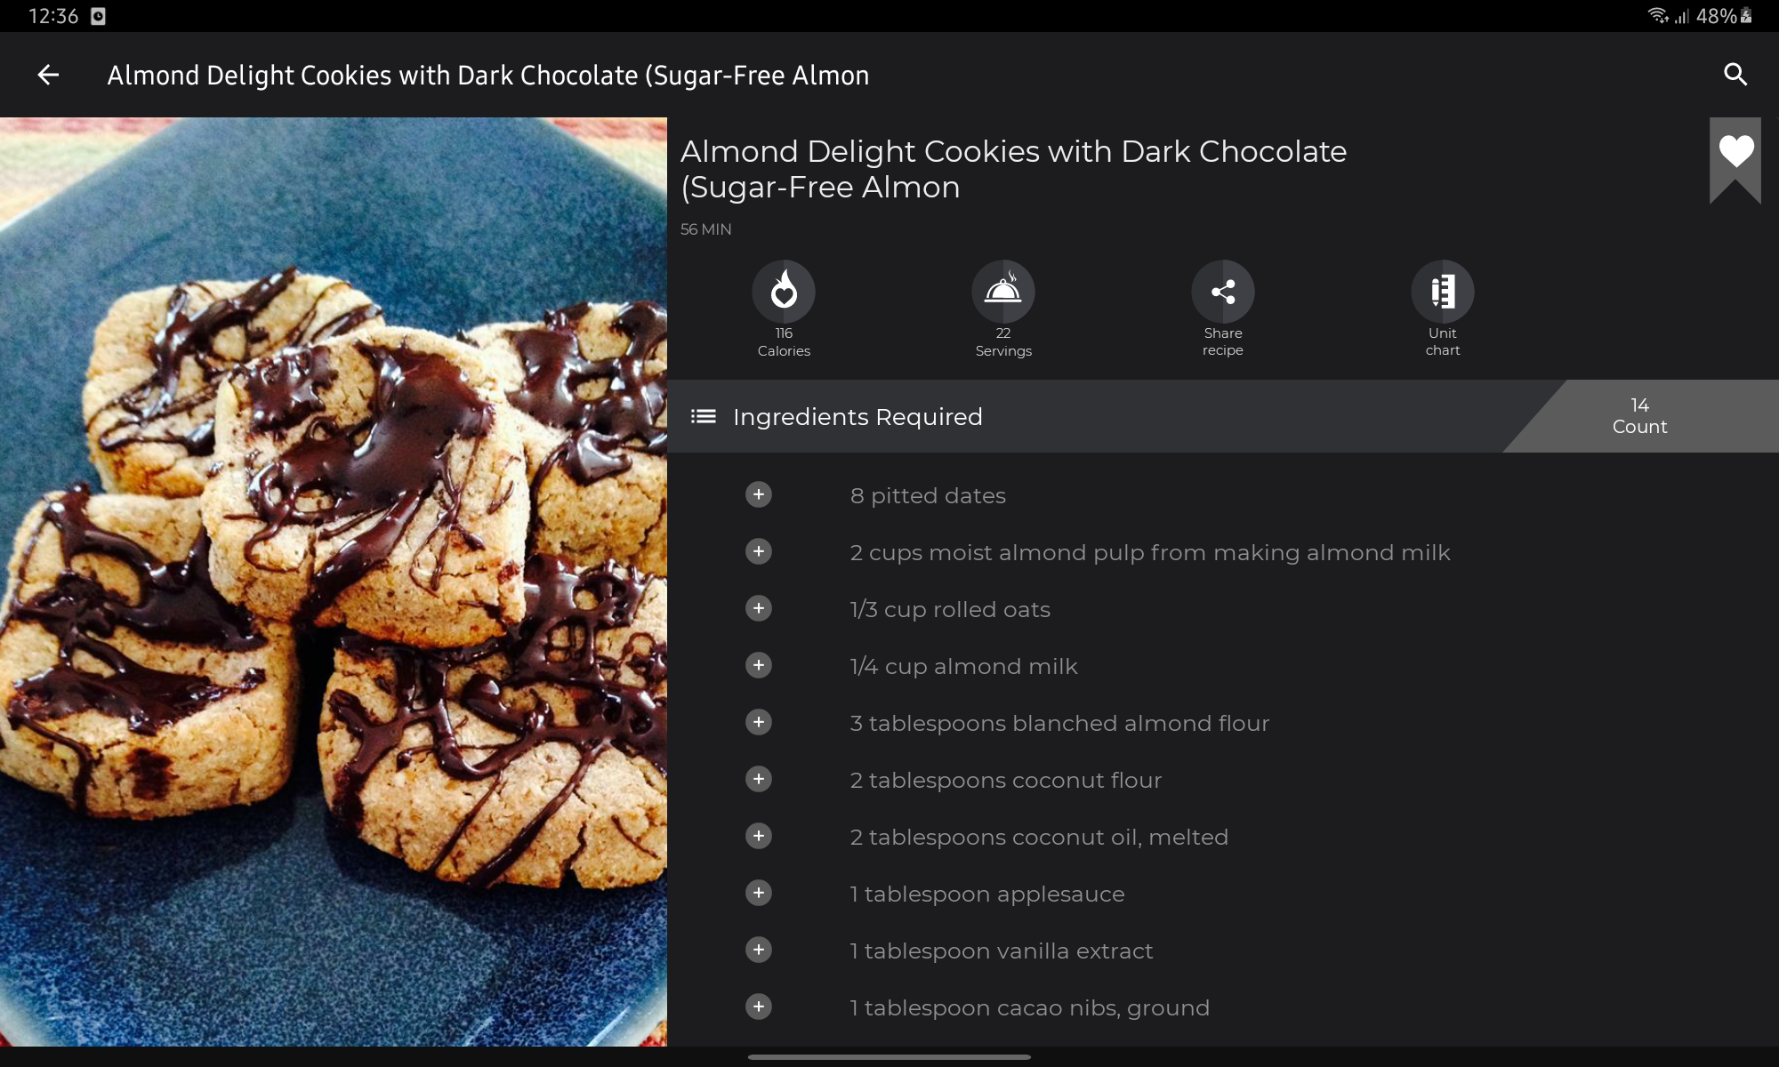Open search with the magnifier icon
Viewport: 1779px width, 1067px height.
(1735, 75)
